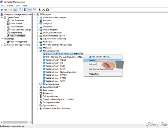Screen dimensions: 168x128
Task: Collapse the Network adapters category
Action: click(38, 51)
